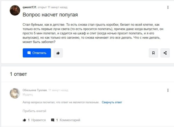
Task: Open the qwemt131 username link
Action: coord(29,7)
